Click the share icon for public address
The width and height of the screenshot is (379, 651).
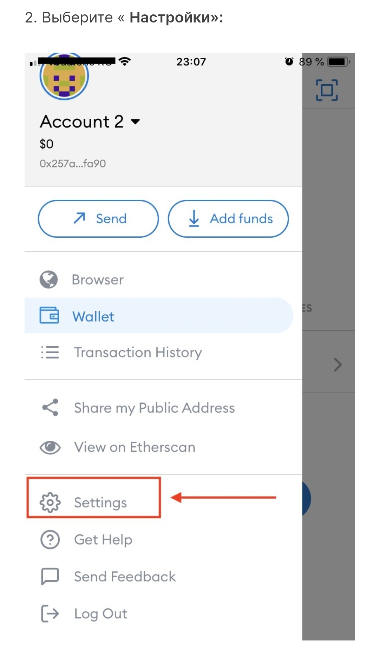(50, 407)
